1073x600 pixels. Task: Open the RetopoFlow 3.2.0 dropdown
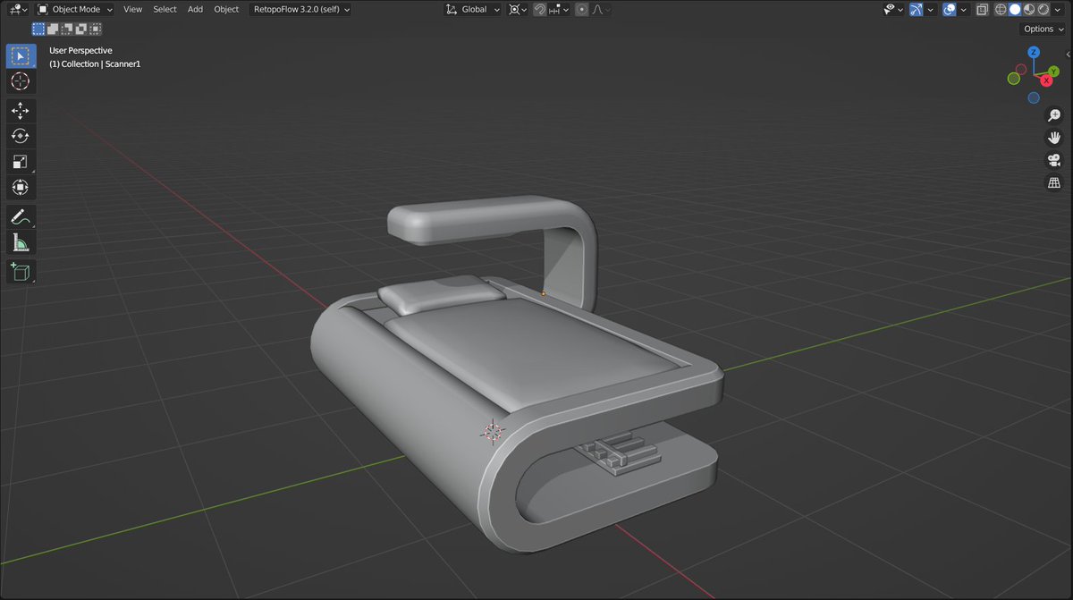pos(300,9)
